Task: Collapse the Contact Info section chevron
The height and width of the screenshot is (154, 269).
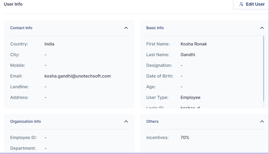Action: [126, 28]
